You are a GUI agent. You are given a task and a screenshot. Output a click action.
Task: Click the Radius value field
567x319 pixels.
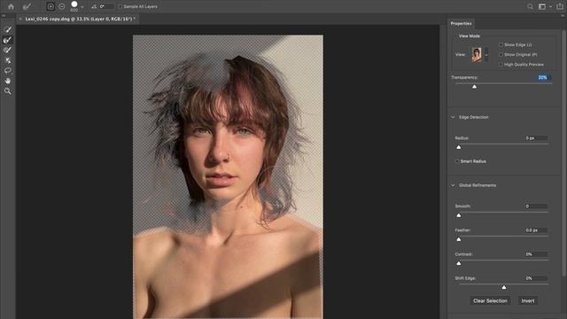coord(536,138)
